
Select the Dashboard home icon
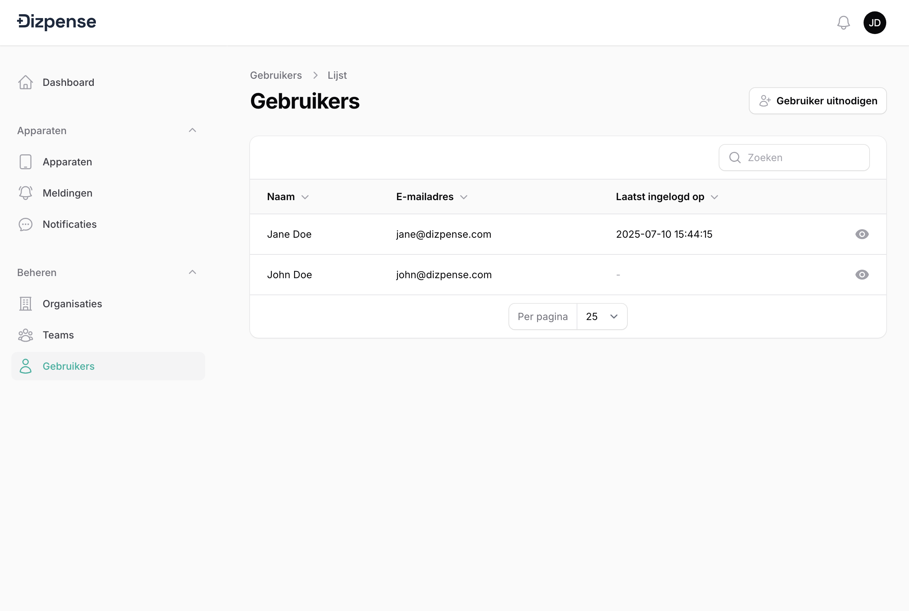coord(25,82)
